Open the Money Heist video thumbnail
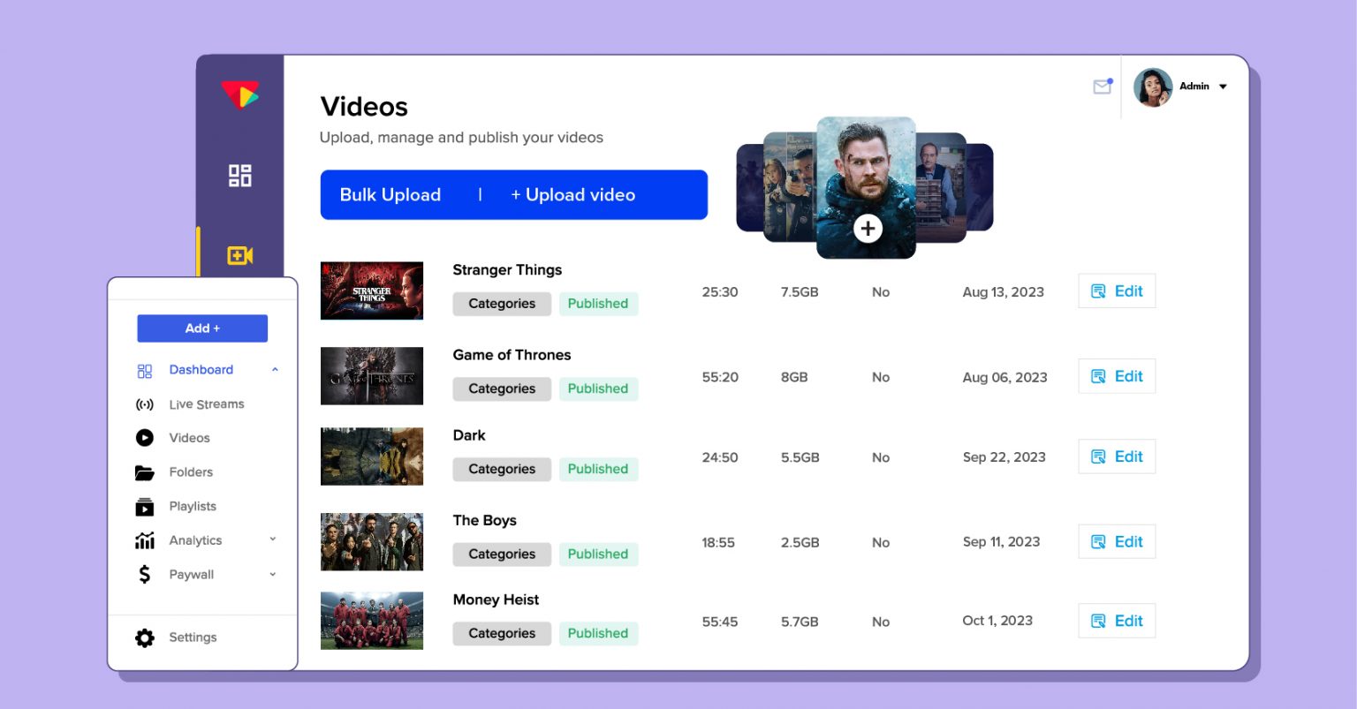The height and width of the screenshot is (709, 1357). click(372, 621)
